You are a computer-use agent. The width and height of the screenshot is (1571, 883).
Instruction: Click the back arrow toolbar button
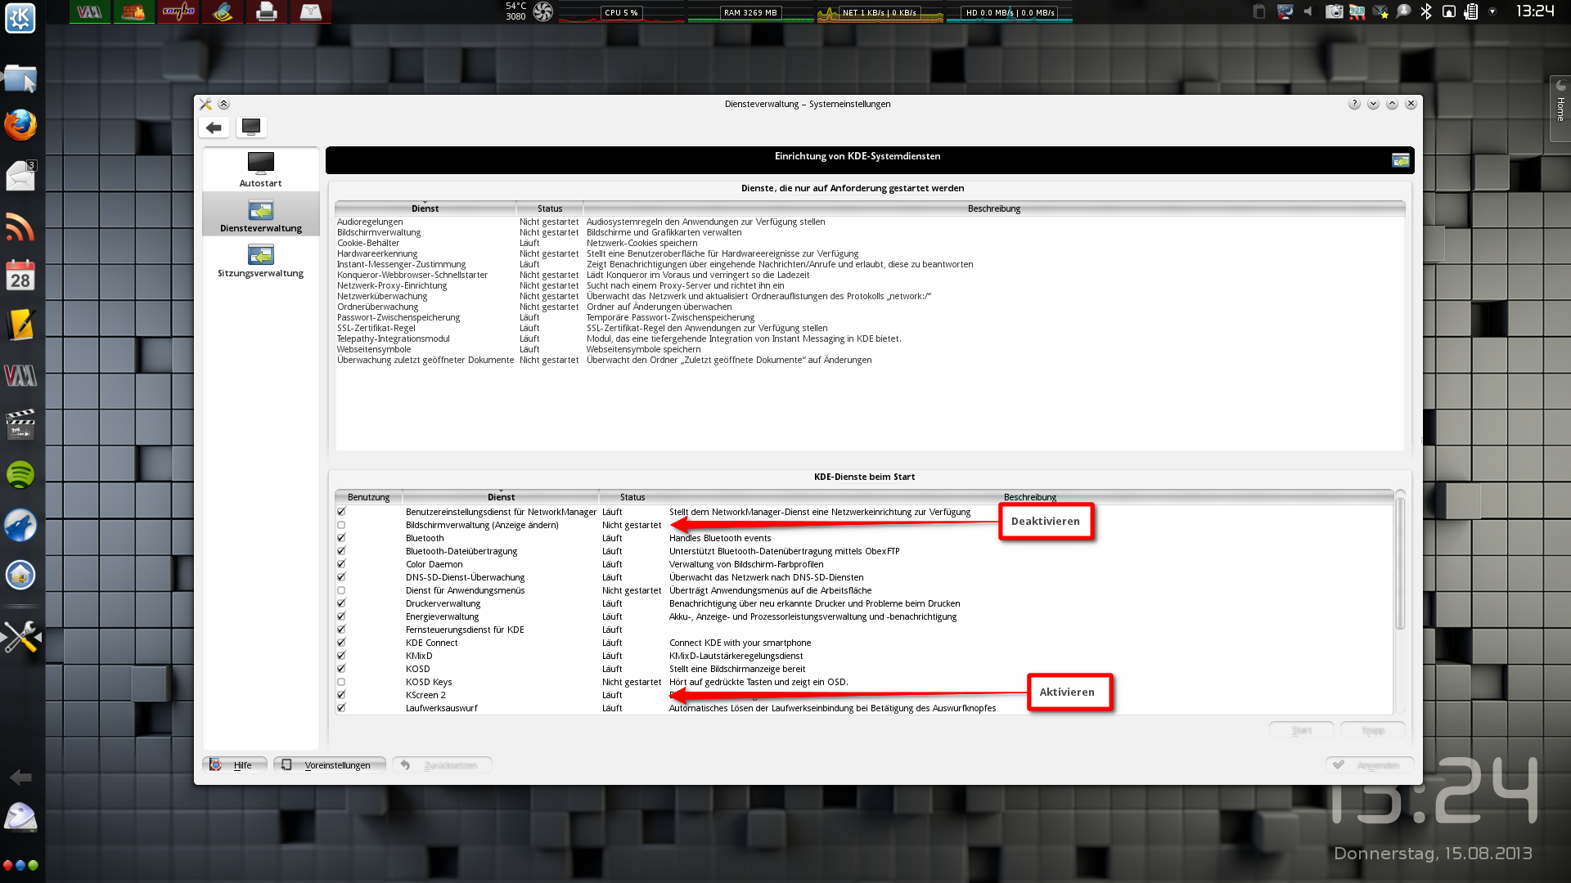pyautogui.click(x=214, y=128)
